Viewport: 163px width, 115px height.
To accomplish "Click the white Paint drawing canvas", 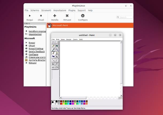I will [90, 69].
